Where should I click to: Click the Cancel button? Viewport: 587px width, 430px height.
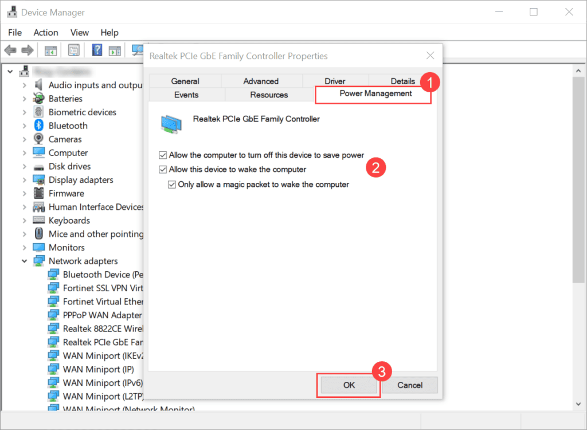coord(409,385)
